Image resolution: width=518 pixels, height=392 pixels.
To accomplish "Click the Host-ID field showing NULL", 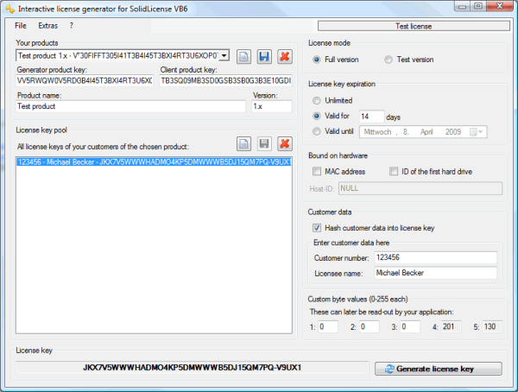I will [420, 188].
